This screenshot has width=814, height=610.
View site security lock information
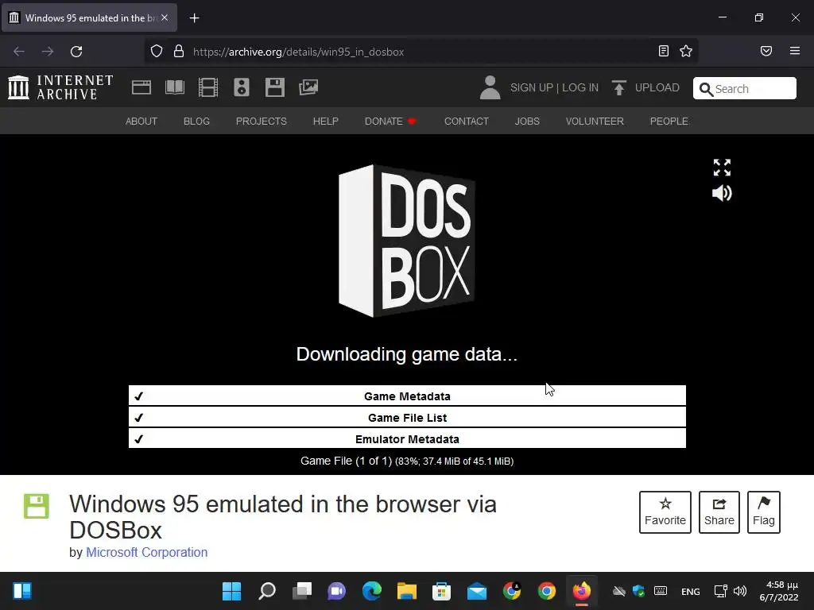click(x=179, y=52)
